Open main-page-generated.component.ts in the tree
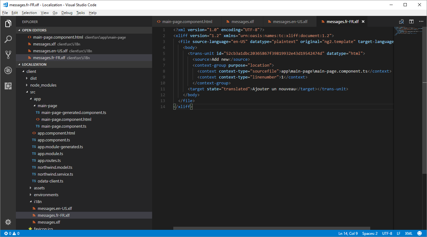Image resolution: width=427 pixels, height=237 pixels. pyautogui.click(x=84, y=112)
